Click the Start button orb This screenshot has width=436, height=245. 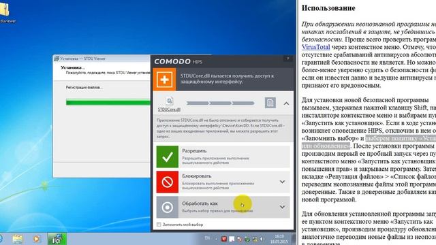pyautogui.click(x=1, y=239)
